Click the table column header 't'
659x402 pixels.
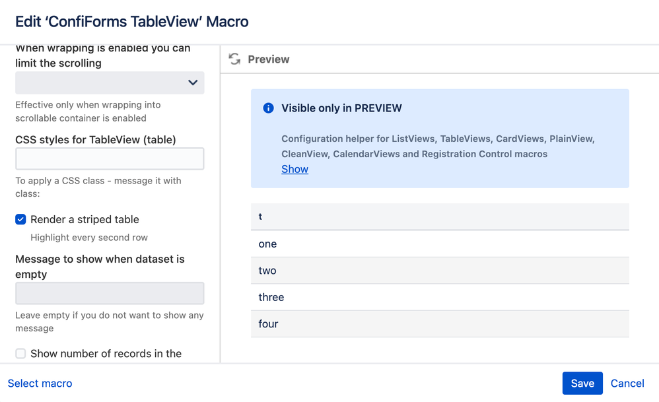(260, 217)
